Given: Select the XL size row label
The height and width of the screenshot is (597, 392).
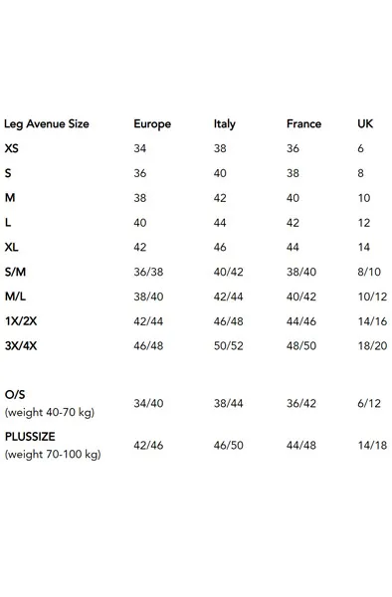Looking at the screenshot, I should [x=11, y=247].
